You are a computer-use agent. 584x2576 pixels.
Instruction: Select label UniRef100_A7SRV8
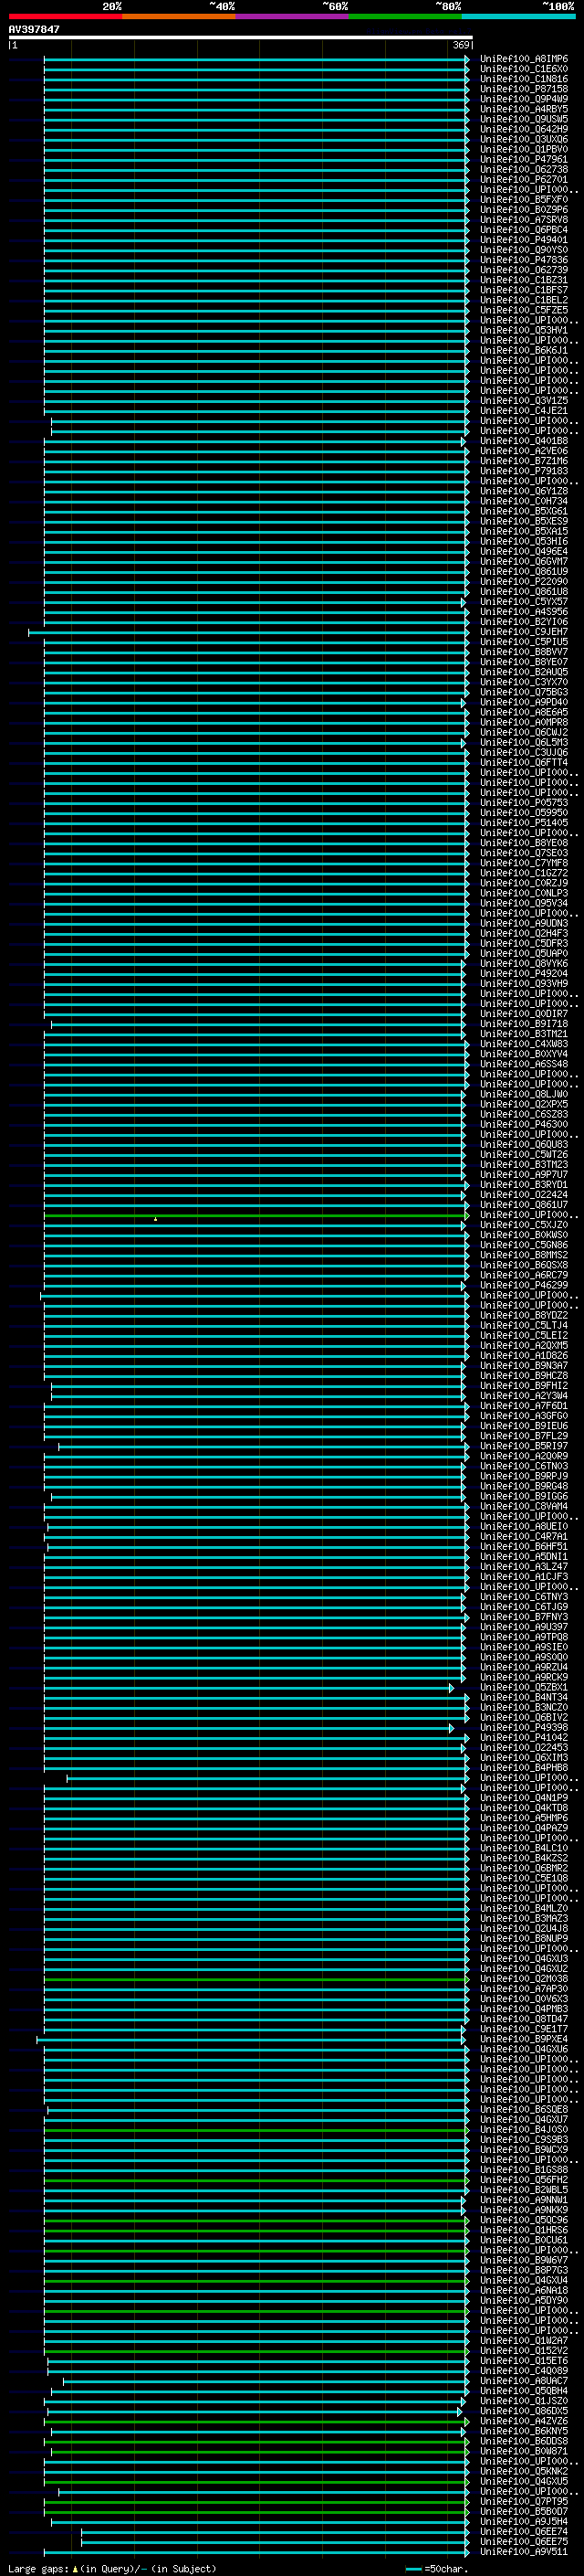[x=523, y=220]
